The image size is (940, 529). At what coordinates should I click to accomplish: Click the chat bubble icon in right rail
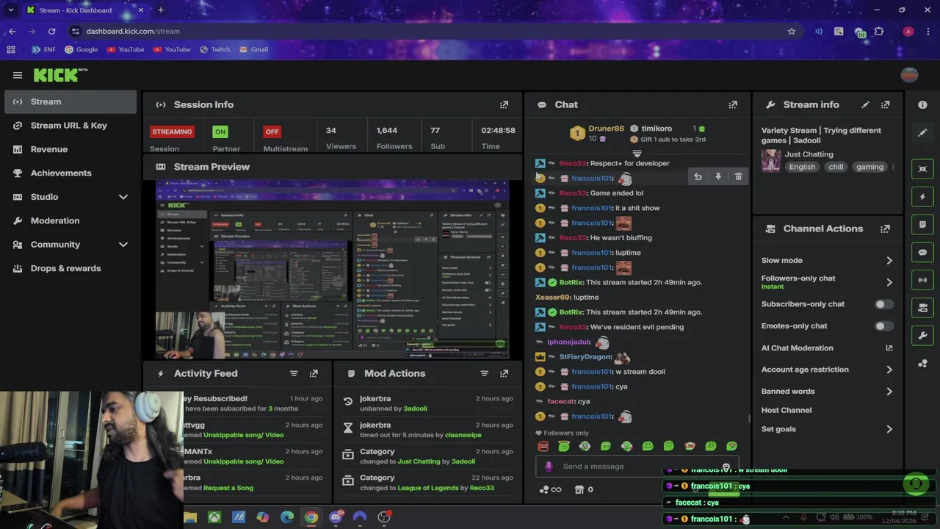[922, 253]
